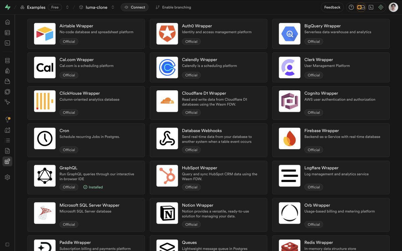Open the Authentication section via the lock icon
This screenshot has height=251, width=402.
pos(7,71)
